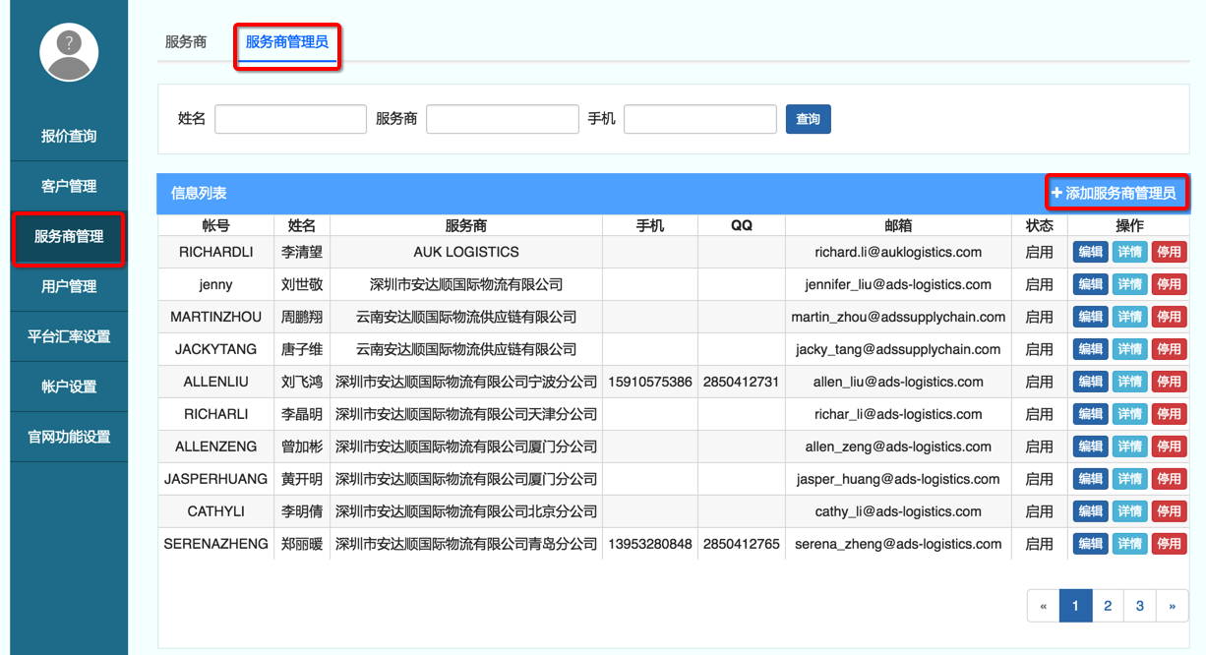The width and height of the screenshot is (1206, 655).
Task: Click 停用 for the ALLENLIU account
Action: coord(1169,382)
